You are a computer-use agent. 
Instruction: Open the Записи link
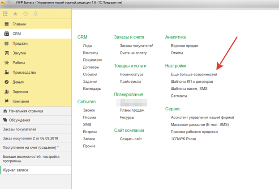click(x=89, y=139)
